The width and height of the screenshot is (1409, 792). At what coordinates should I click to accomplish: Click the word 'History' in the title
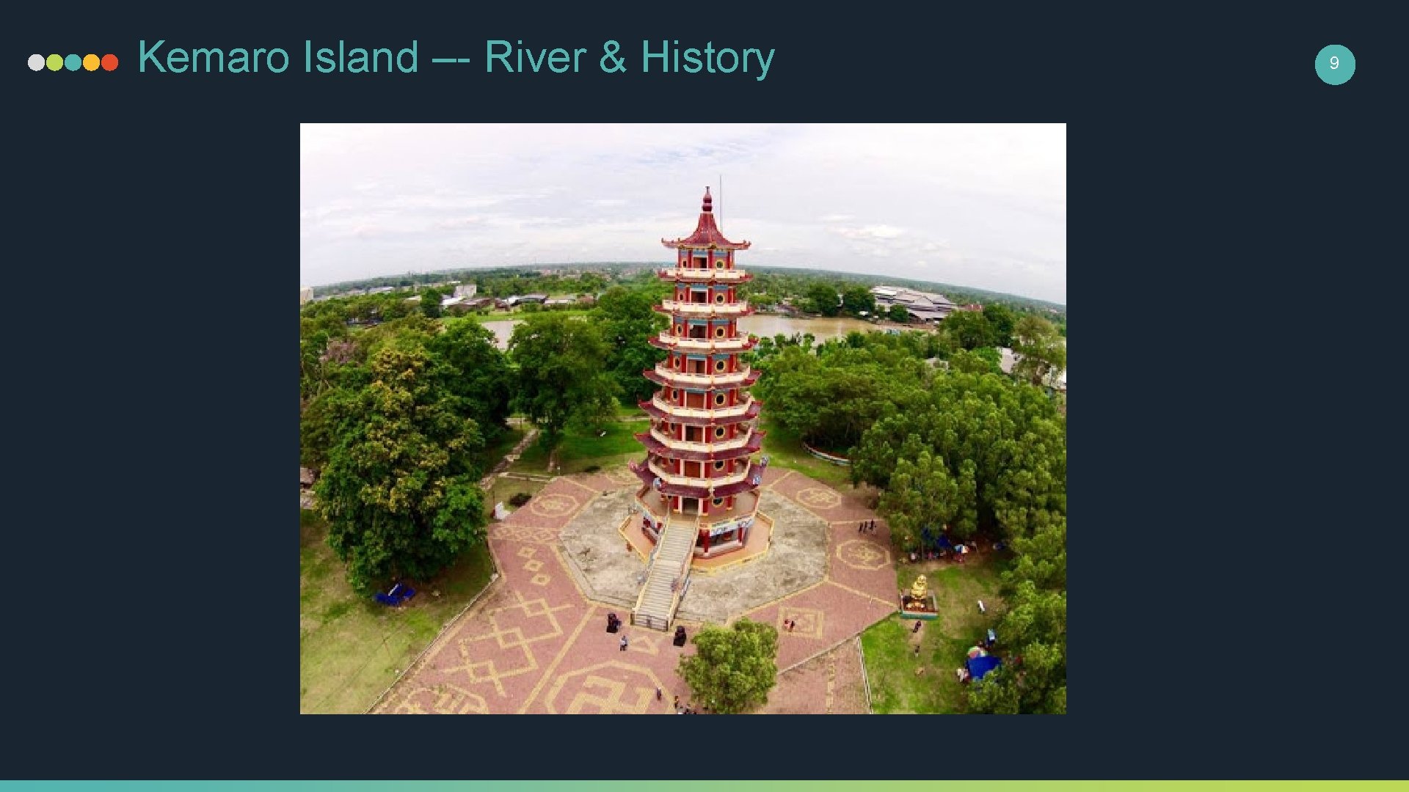click(x=707, y=57)
